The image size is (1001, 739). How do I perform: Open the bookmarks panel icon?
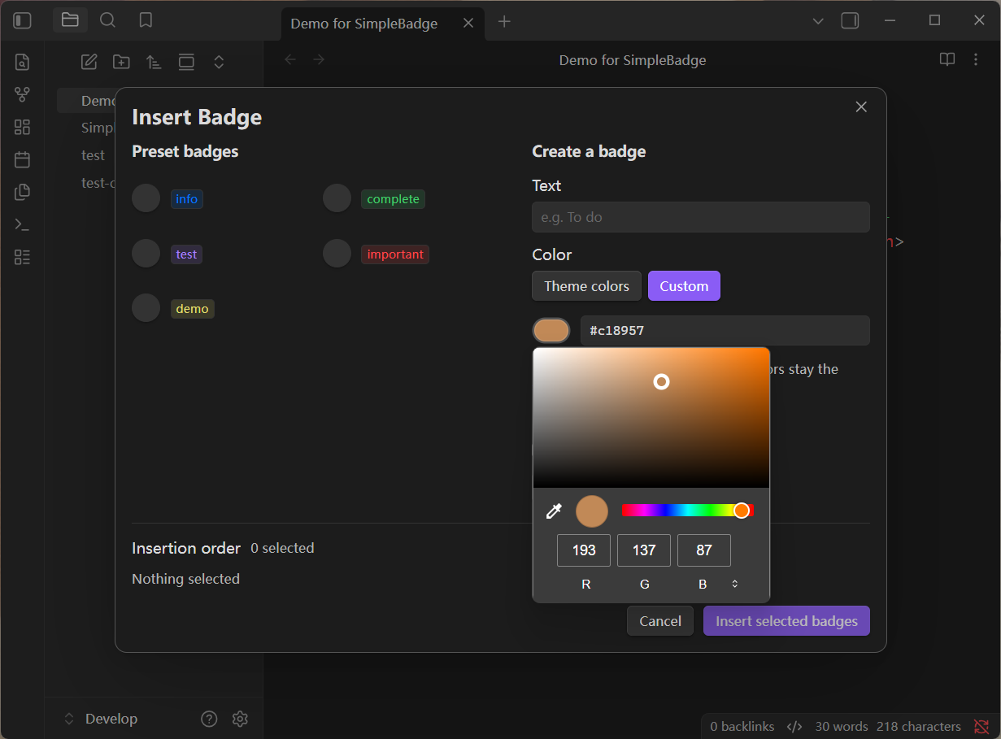coord(146,20)
